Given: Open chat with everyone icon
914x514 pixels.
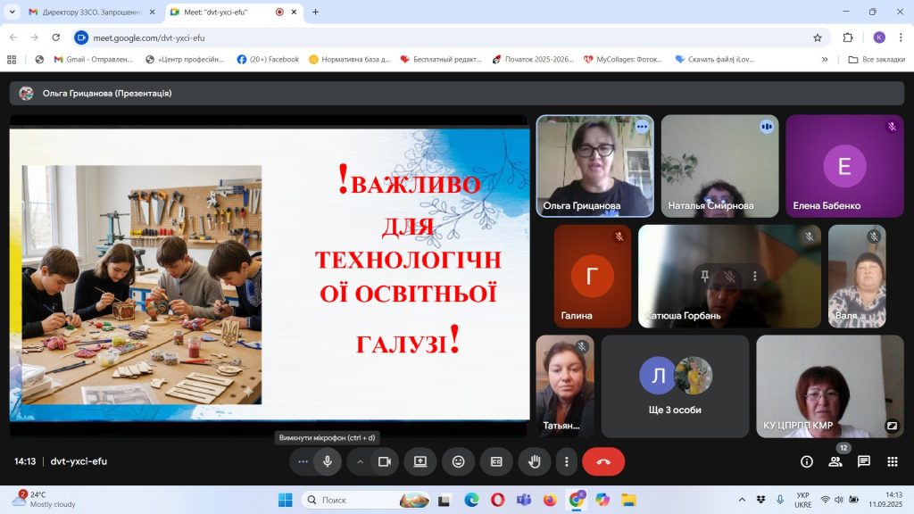Looking at the screenshot, I should (x=864, y=461).
